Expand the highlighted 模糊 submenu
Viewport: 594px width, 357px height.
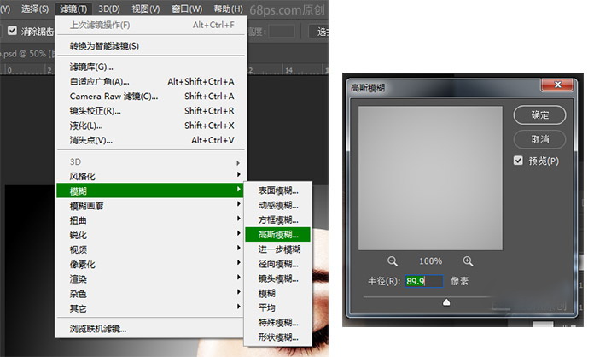[150, 190]
